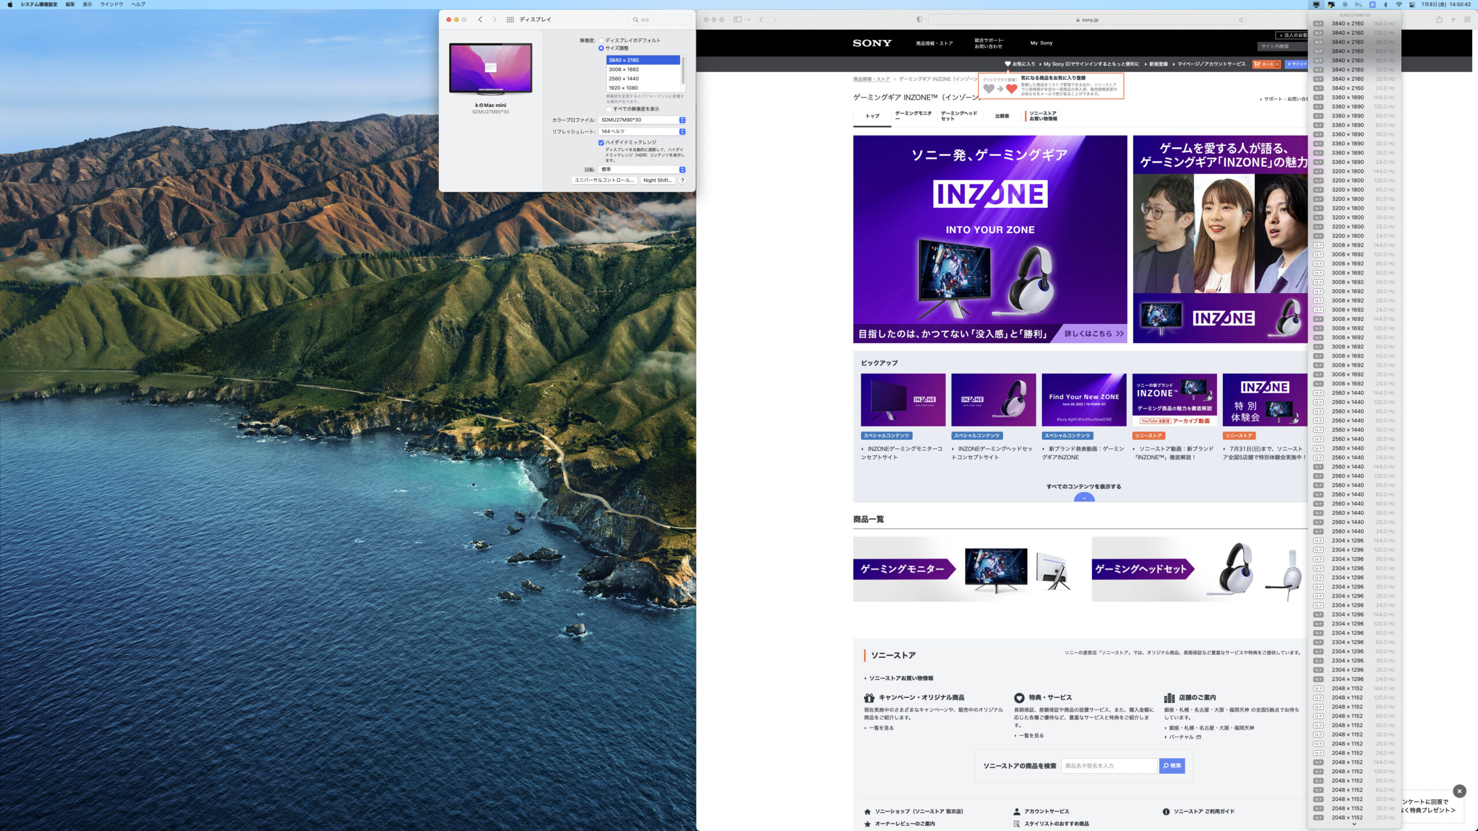Click Safari's share icon
The image size is (1478, 831).
point(1439,20)
